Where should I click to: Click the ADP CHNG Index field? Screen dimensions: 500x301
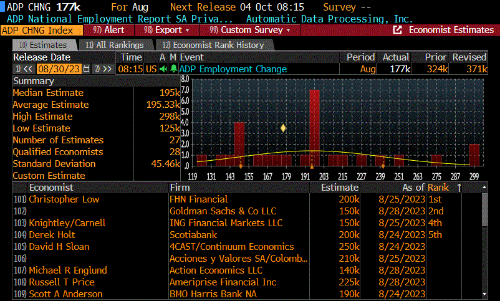point(41,31)
